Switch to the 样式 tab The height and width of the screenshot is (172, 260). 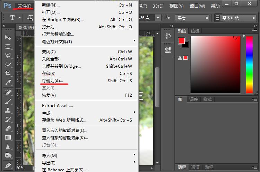click(207, 99)
